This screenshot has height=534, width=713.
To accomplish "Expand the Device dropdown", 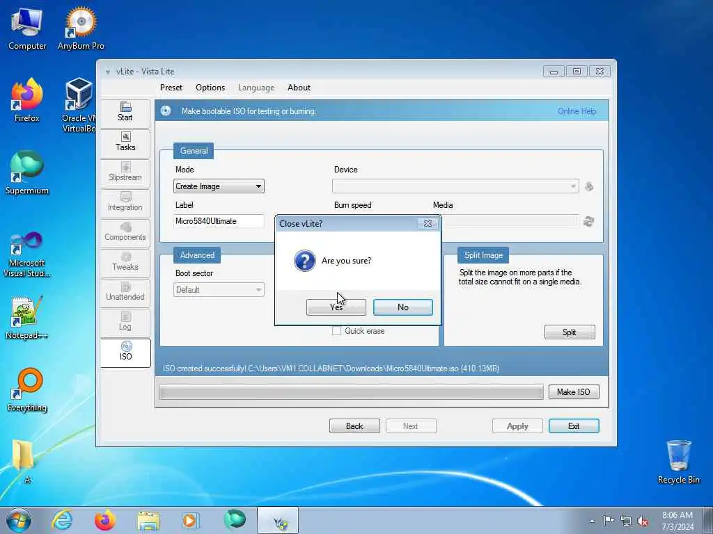I will coord(455,186).
